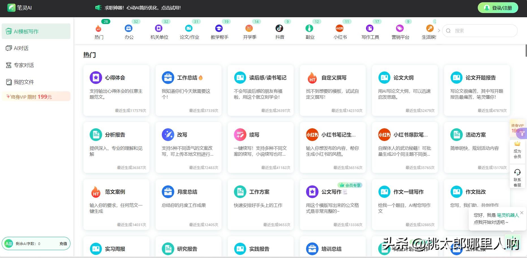Expand more categories with right chevron arrow
The image size is (527, 258).
[x=439, y=31]
